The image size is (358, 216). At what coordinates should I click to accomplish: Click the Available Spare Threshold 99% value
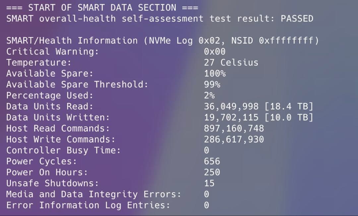212,84
